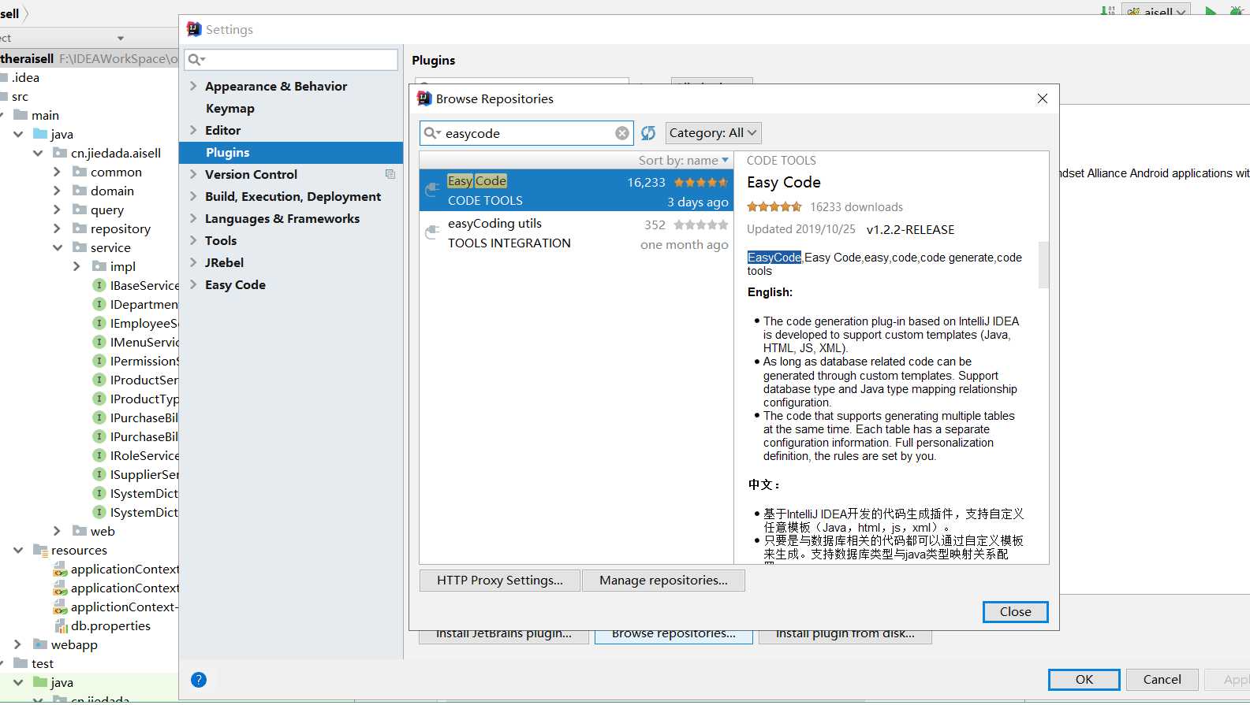Select the theraisell project root
This screenshot has width=1250, height=705.
[89, 58]
